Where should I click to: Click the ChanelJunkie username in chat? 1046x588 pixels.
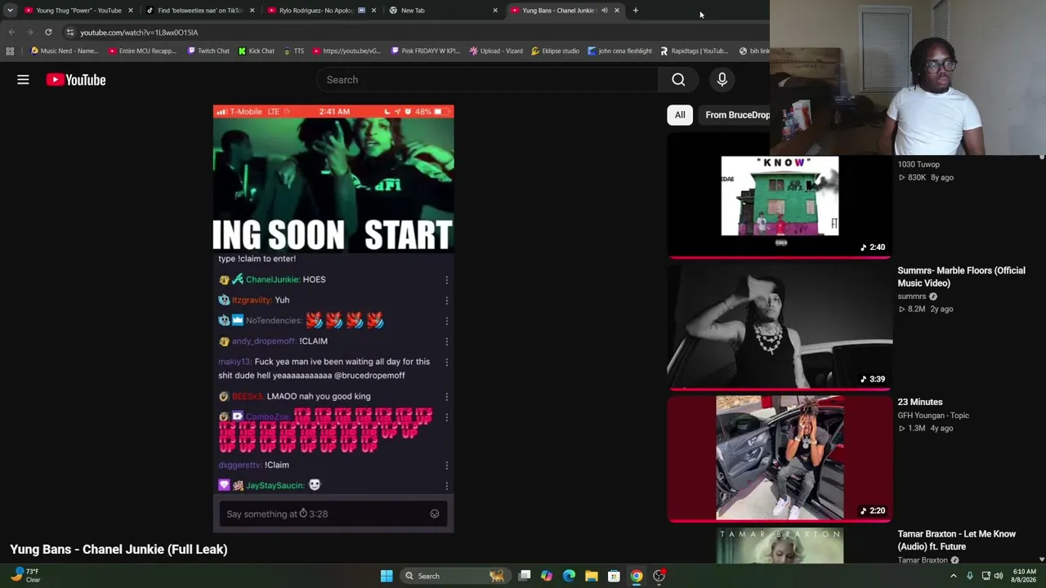(x=273, y=279)
